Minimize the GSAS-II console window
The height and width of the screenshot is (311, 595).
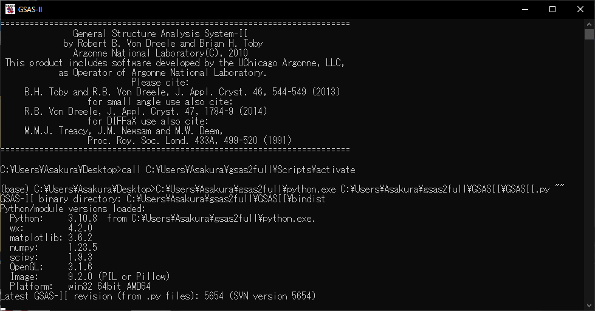(x=524, y=9)
